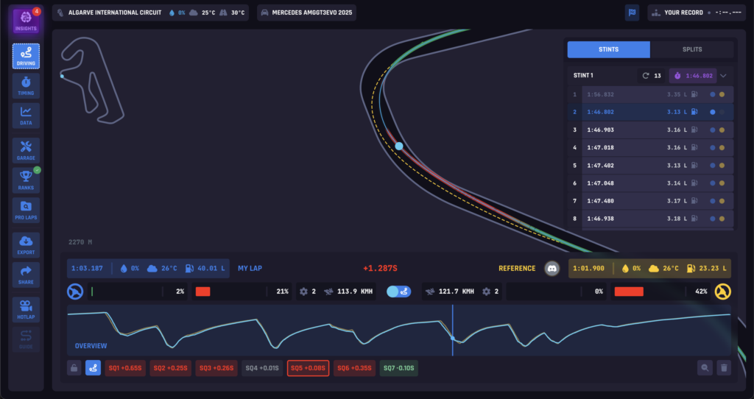Open the Pro Laps section

click(26, 210)
